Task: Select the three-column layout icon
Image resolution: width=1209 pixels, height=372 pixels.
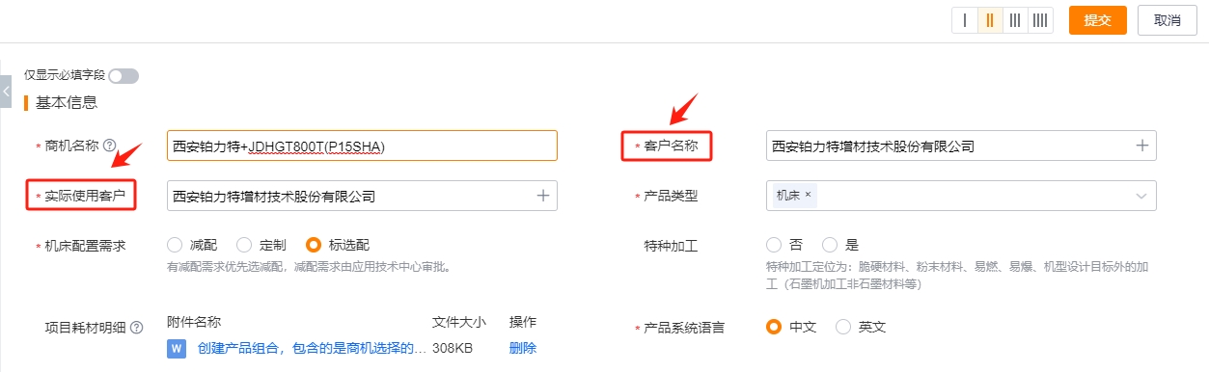Action: tap(1015, 20)
